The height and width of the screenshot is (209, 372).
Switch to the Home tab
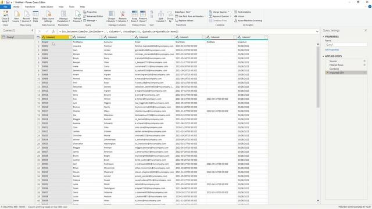coord(16,7)
